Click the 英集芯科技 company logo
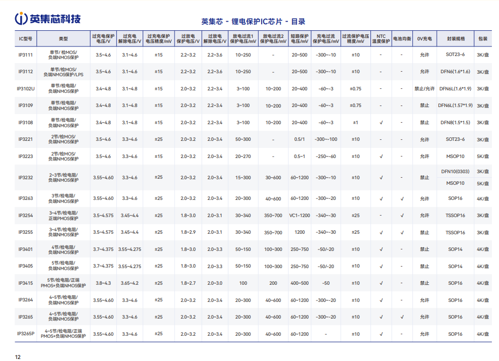 48,19
